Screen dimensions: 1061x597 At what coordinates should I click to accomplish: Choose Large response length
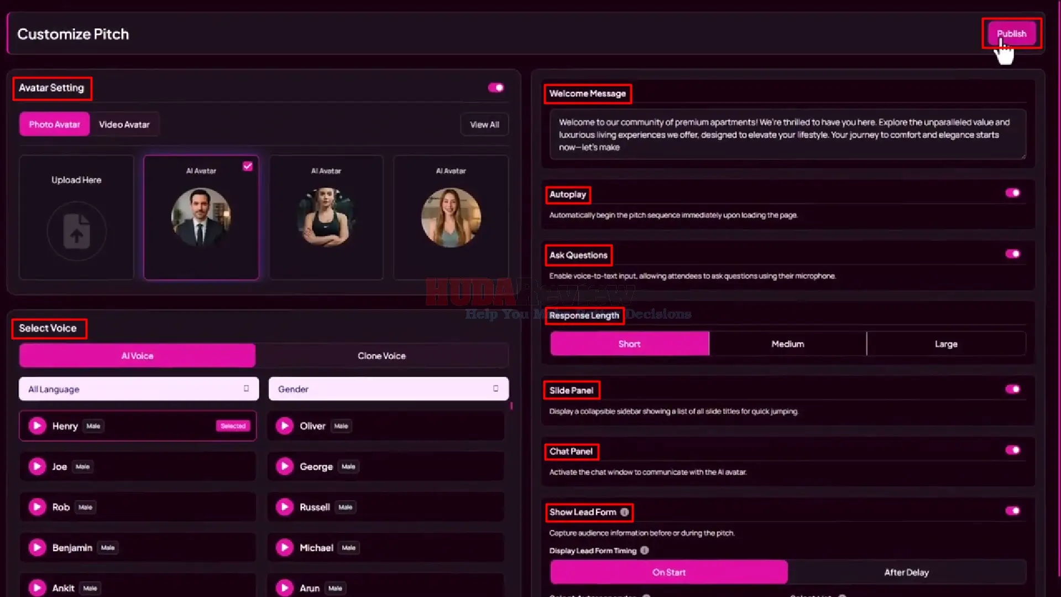tap(946, 344)
